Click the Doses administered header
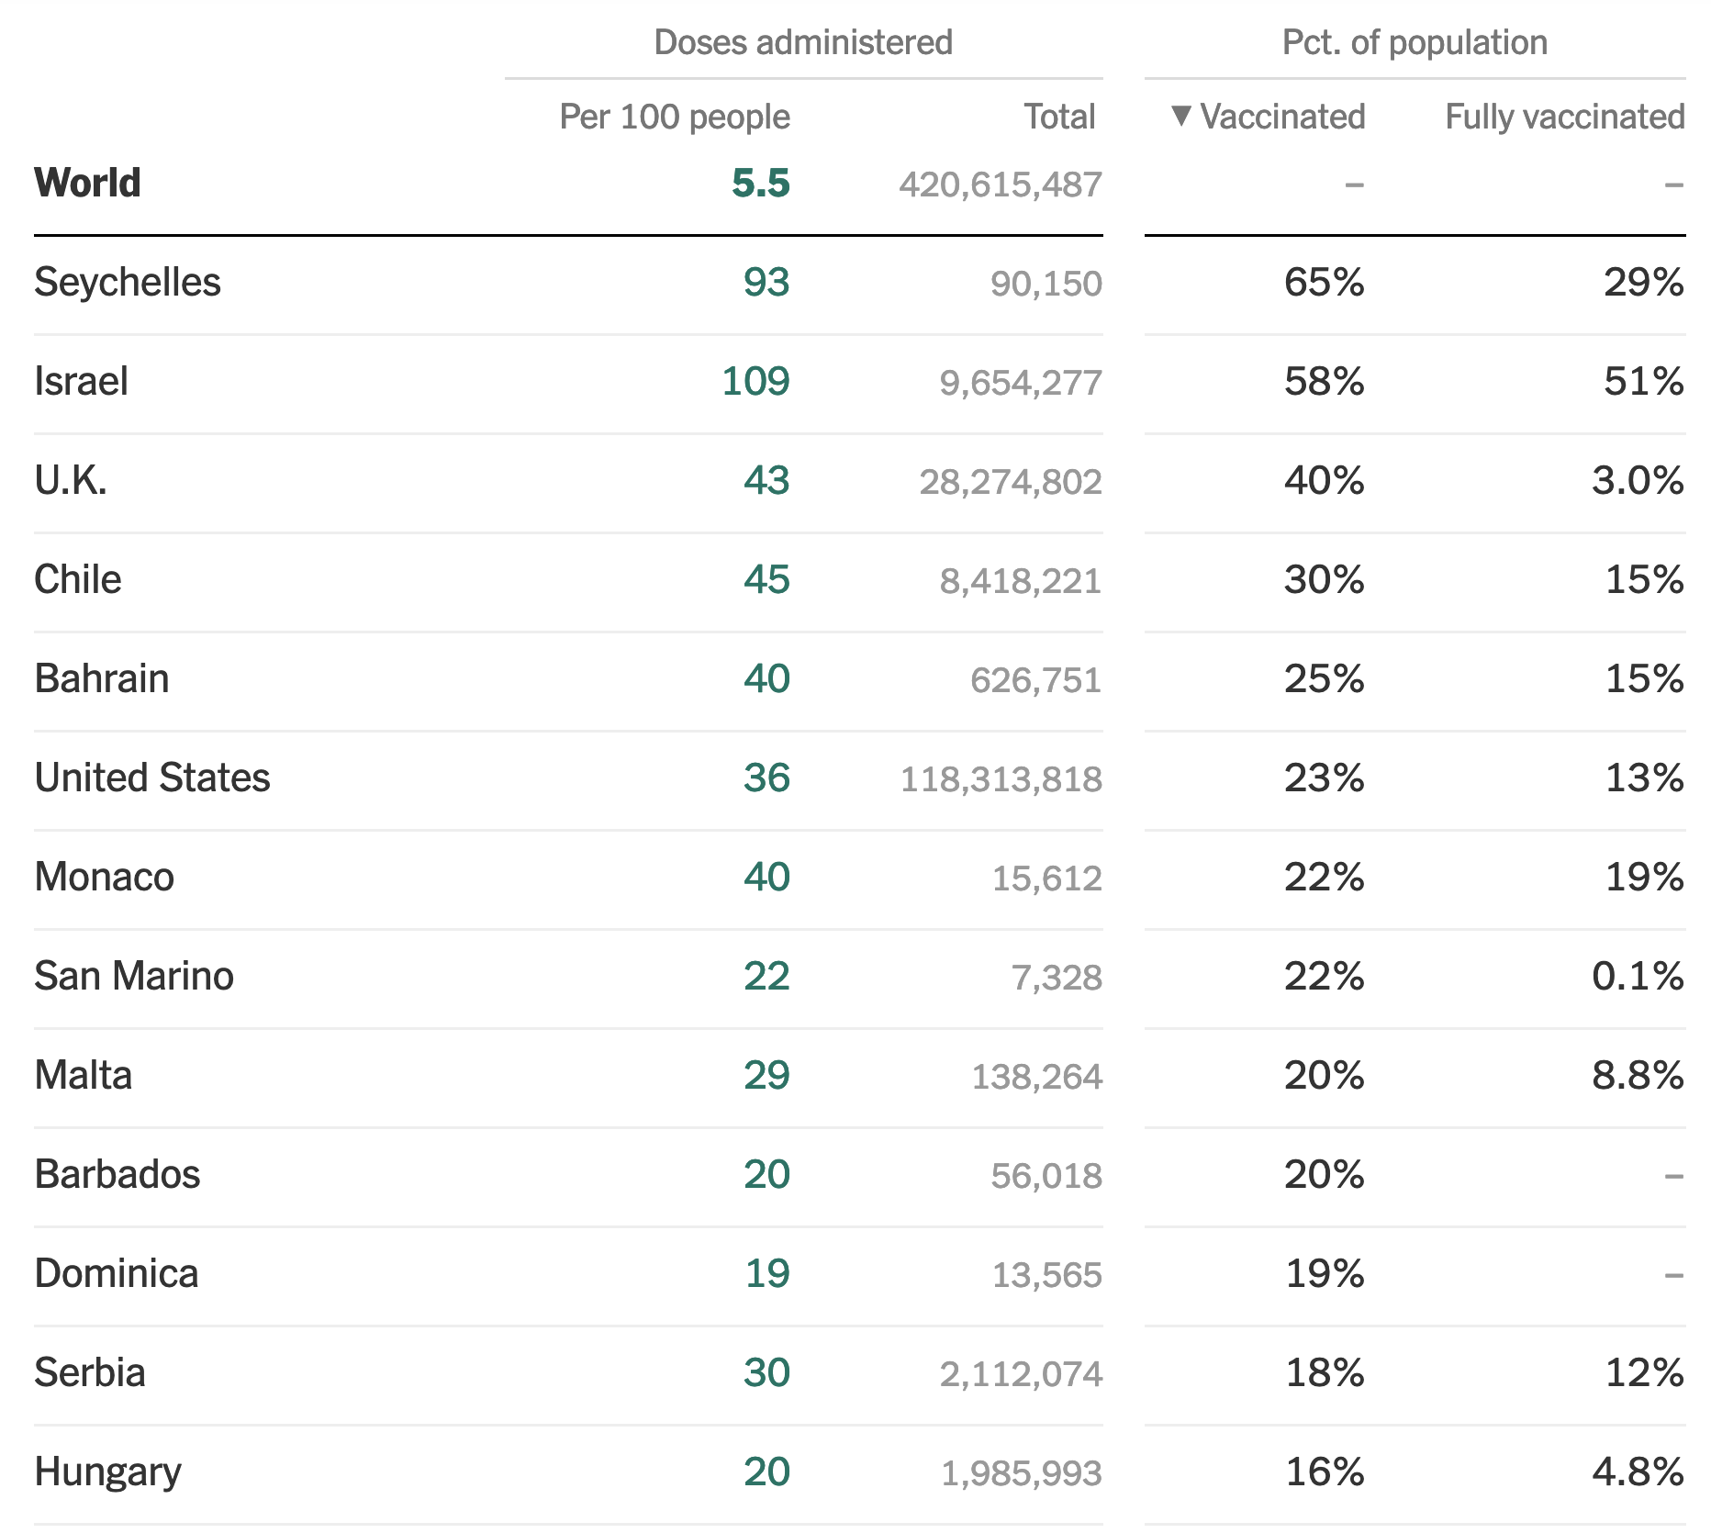Image resolution: width=1711 pixels, height=1533 pixels. pyautogui.click(x=803, y=42)
